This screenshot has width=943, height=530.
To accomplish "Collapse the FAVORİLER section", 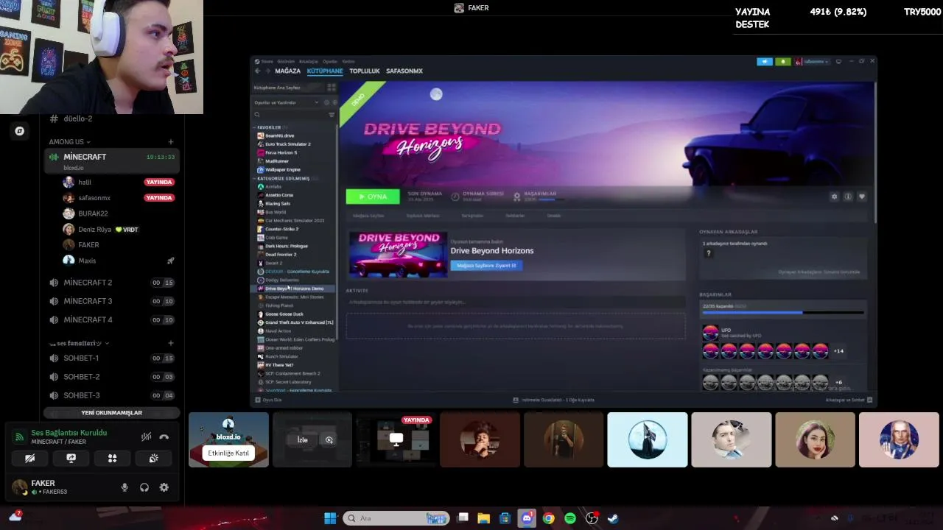I will tap(270, 127).
